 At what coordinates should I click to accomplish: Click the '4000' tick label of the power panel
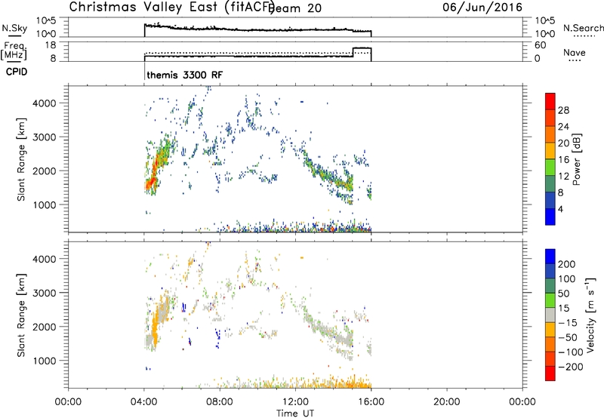click(45, 103)
